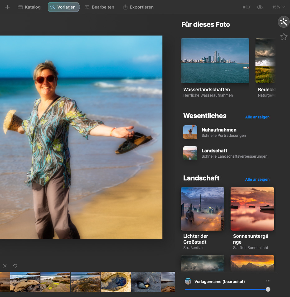Choose the Sonnenuntergänge template thumbnail
290x297 pixels.
[x=252, y=209]
